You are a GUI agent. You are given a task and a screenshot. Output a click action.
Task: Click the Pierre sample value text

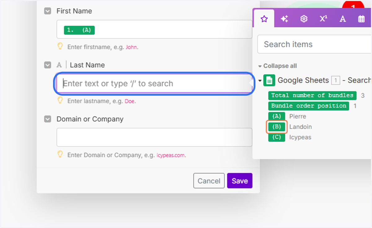pos(298,116)
